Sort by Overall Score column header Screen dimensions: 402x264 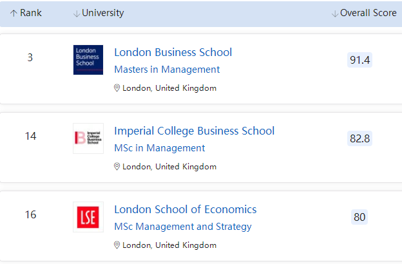tap(364, 14)
